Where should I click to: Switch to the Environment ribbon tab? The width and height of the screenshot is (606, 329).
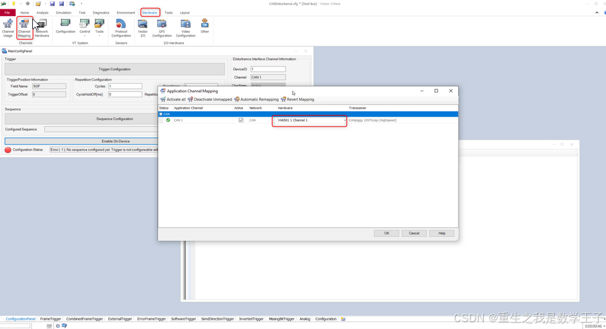(125, 12)
